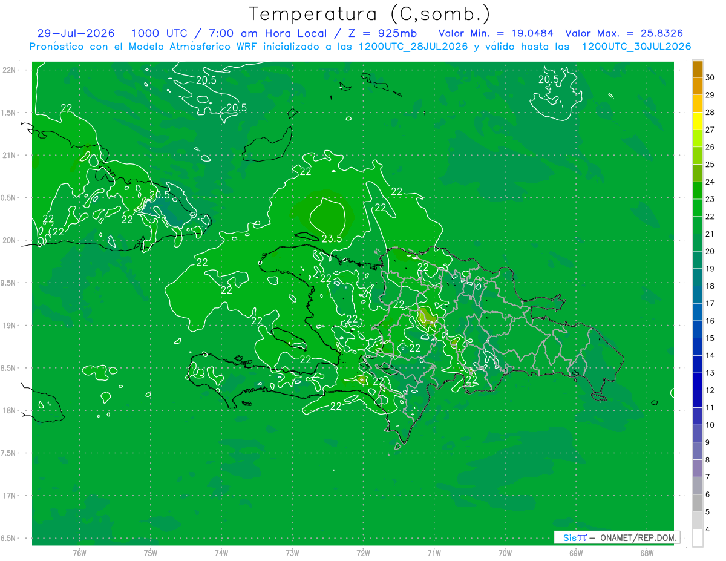This screenshot has width=726, height=561.
Task: Click the legend value '23'
Action: pyautogui.click(x=710, y=199)
